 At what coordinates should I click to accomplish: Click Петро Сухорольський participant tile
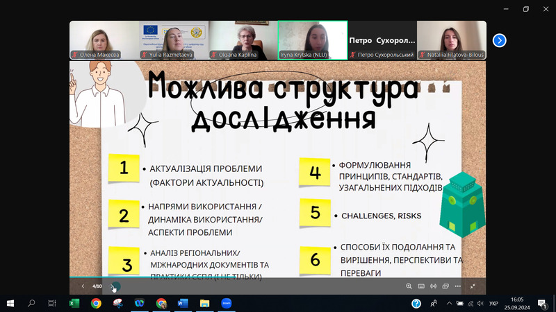click(x=382, y=40)
